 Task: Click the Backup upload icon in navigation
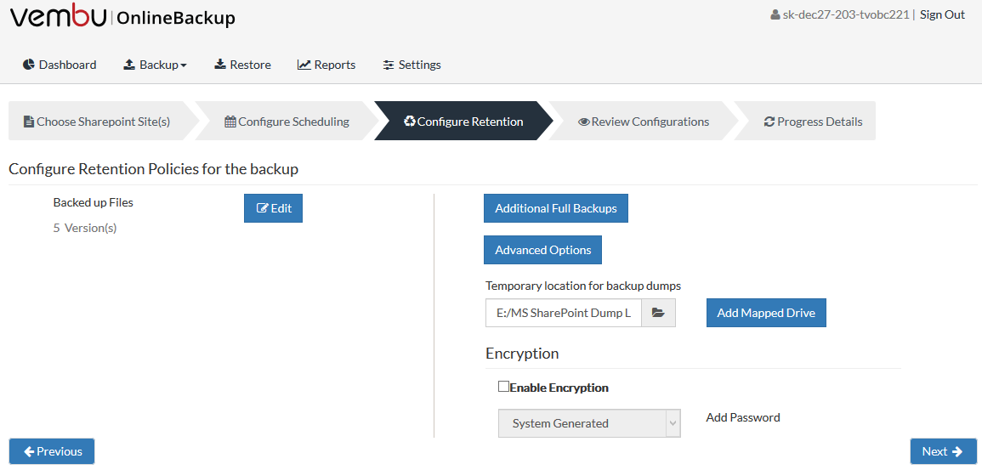(129, 65)
